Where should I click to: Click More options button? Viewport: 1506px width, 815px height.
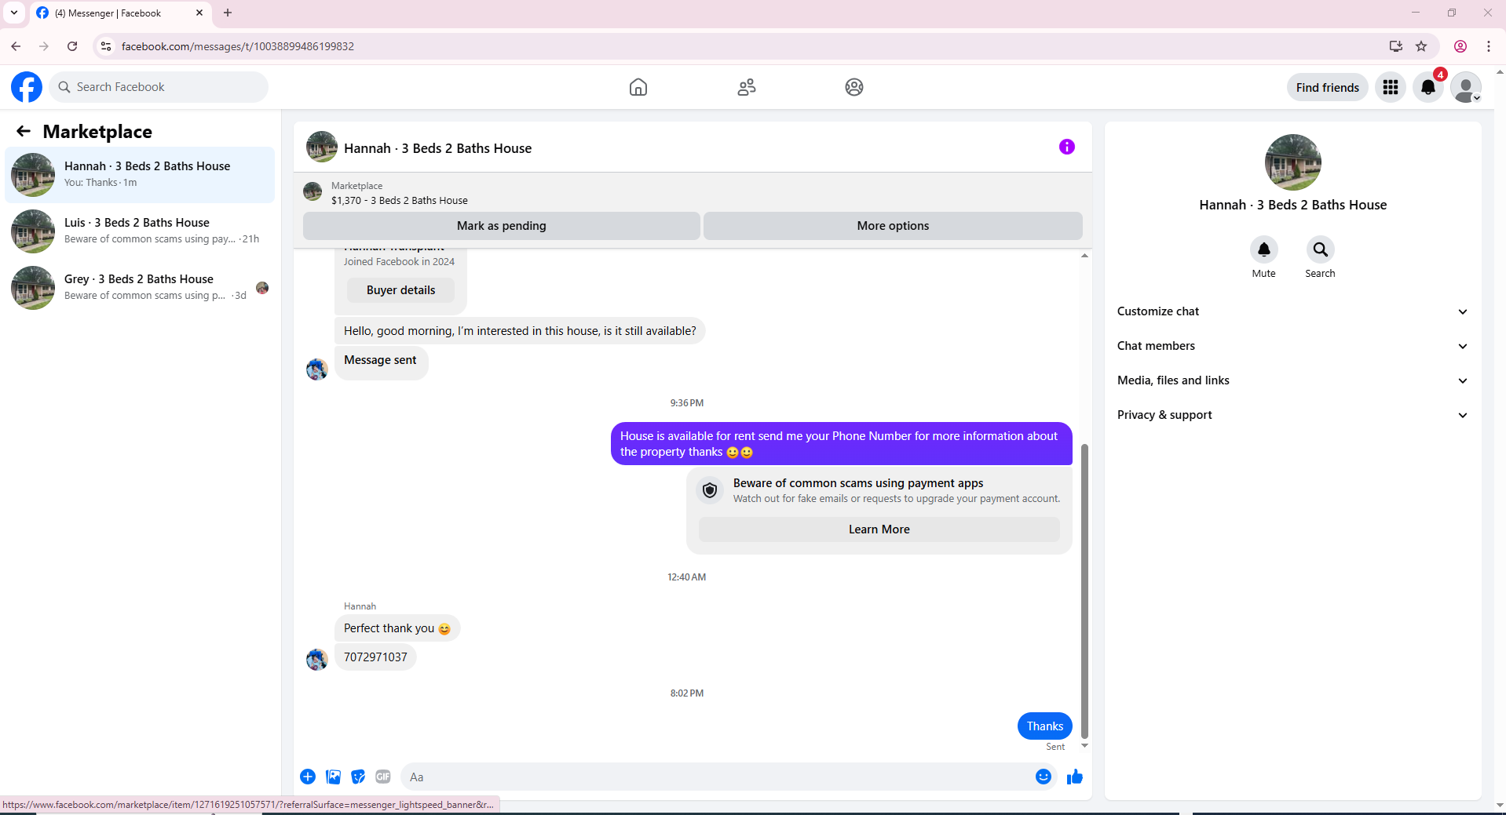(893, 226)
